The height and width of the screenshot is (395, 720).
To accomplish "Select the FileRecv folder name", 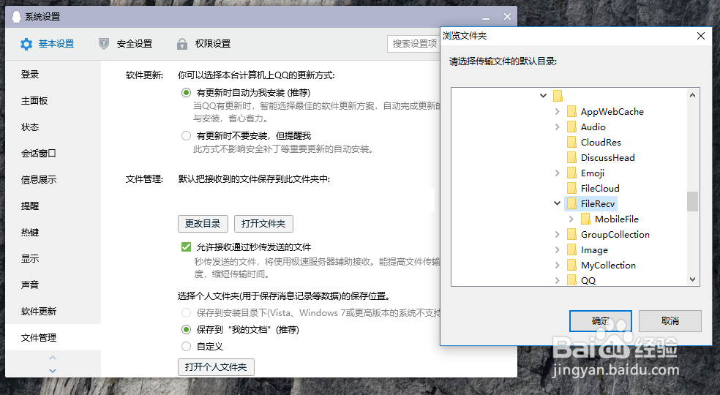I will (598, 203).
